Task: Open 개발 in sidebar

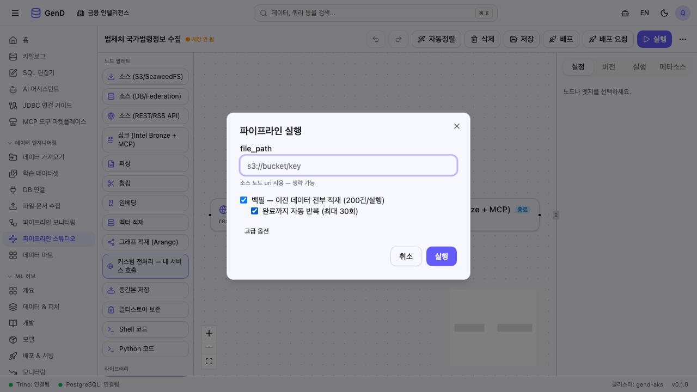Action: point(49,323)
